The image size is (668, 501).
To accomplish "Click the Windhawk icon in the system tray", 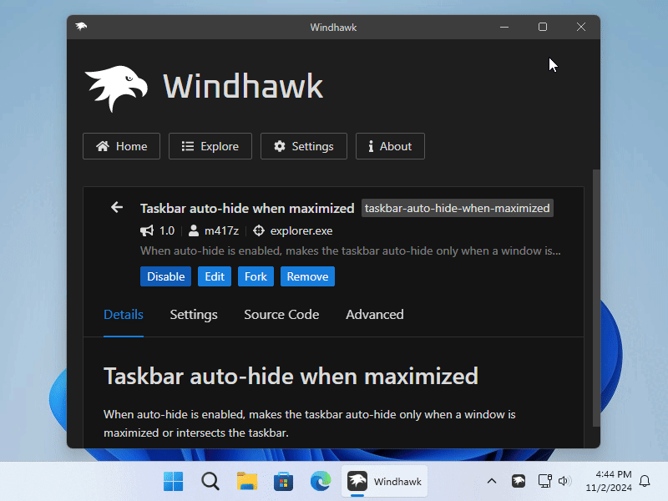I will (x=519, y=481).
